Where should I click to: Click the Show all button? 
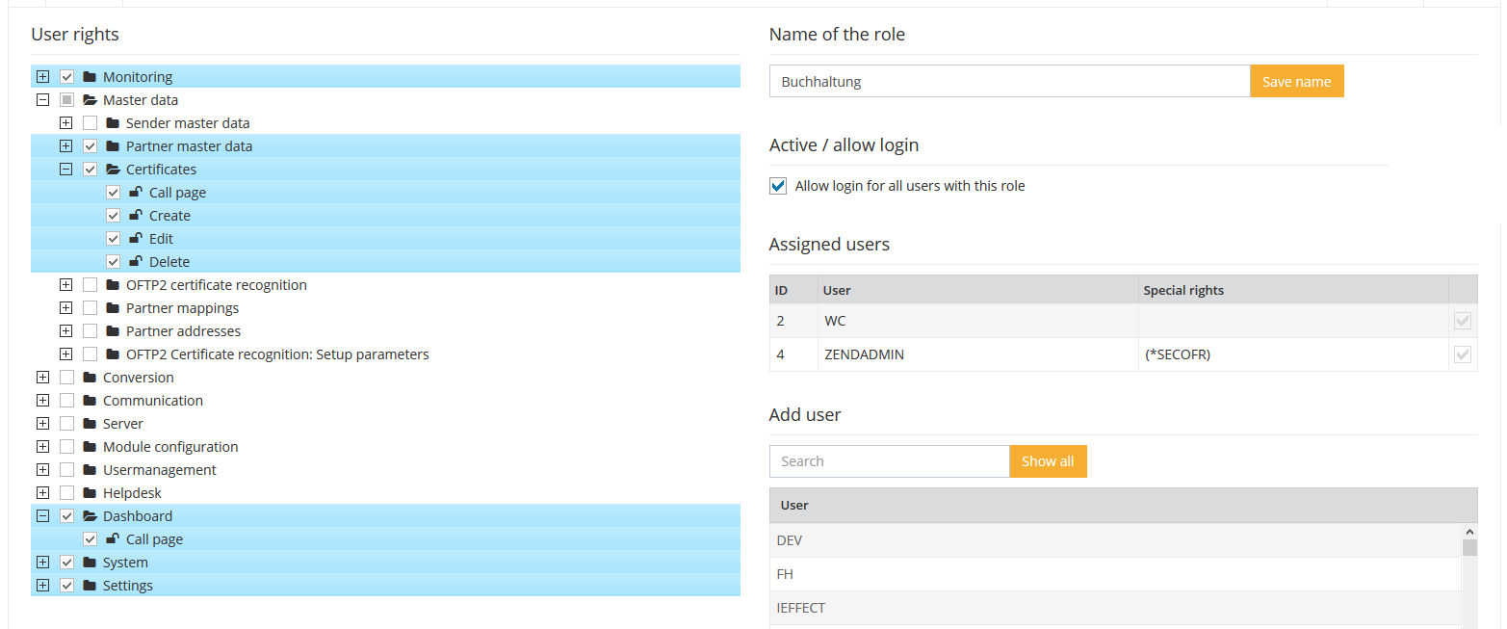(1048, 461)
